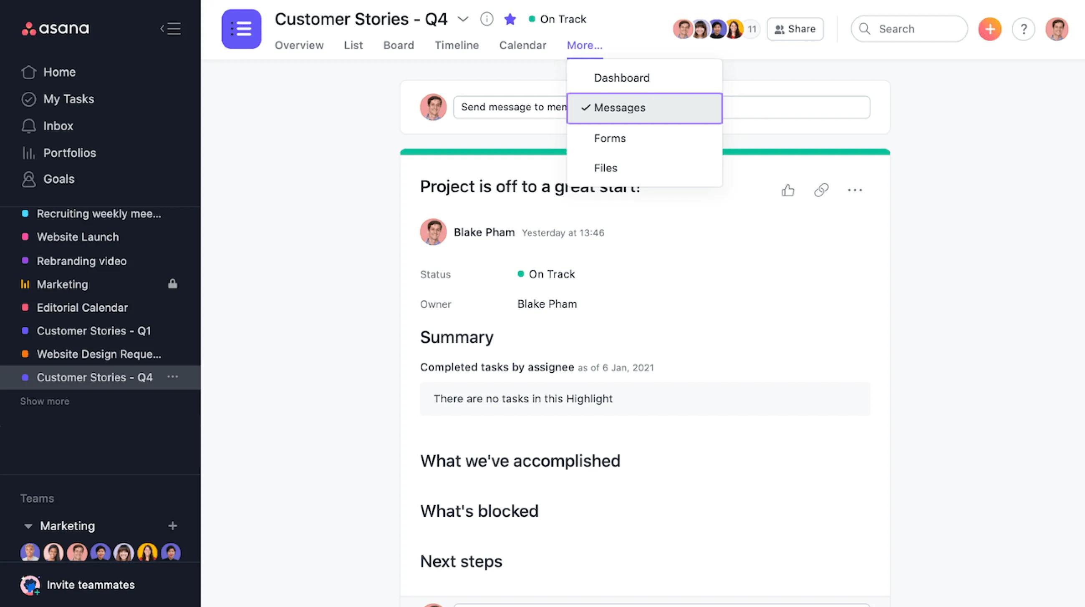Switch to the Timeline tab
Image resolution: width=1085 pixels, height=607 pixels.
click(457, 45)
